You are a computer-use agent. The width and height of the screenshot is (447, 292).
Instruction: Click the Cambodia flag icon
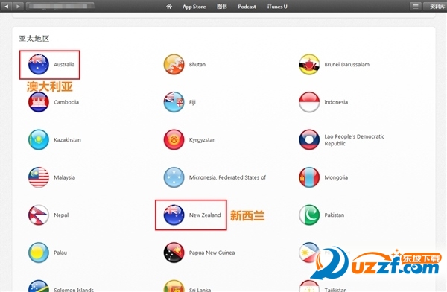[x=39, y=102]
